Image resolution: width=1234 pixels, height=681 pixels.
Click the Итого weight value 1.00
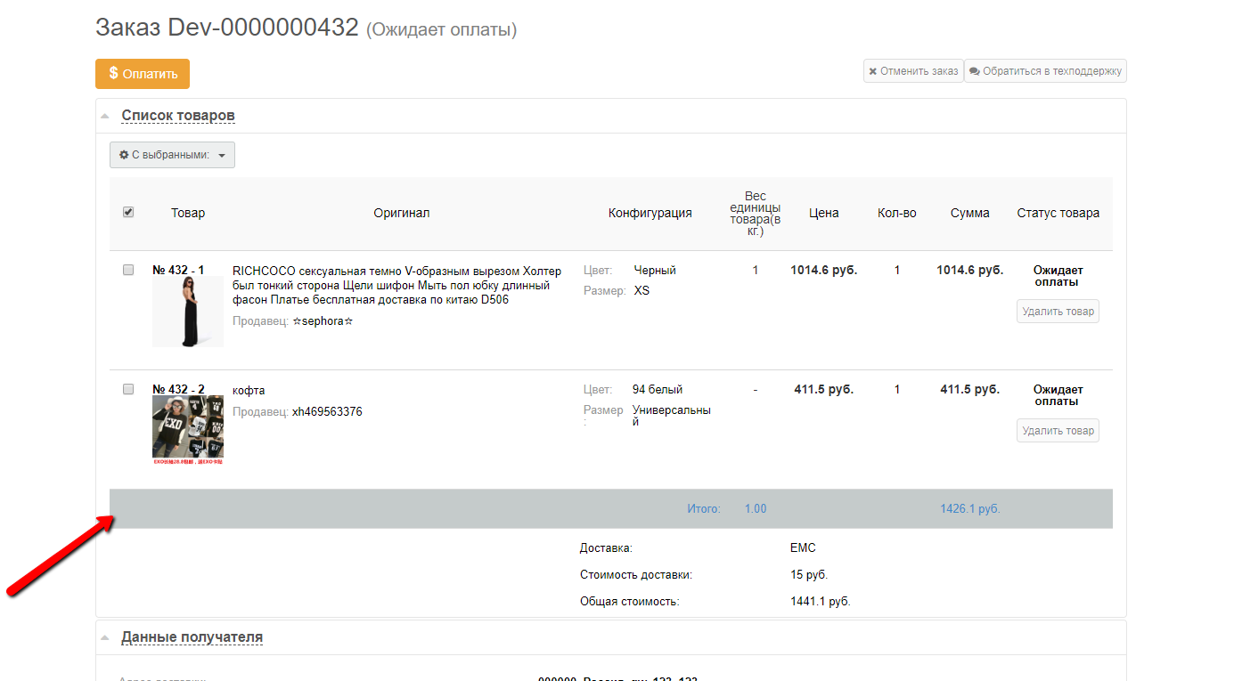(756, 509)
